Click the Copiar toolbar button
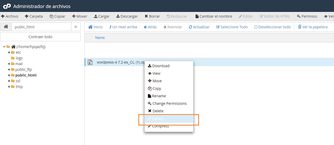This screenshot has width=334, height=145. [58, 16]
